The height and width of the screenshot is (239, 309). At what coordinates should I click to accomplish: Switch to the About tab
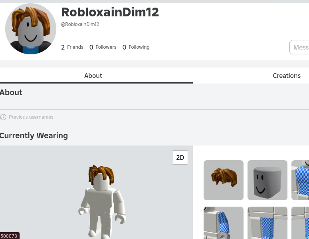pyautogui.click(x=93, y=76)
